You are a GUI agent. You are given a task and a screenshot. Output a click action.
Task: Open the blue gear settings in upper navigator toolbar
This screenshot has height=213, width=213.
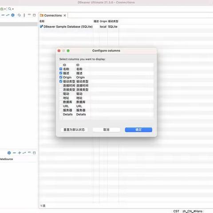point(13,15)
